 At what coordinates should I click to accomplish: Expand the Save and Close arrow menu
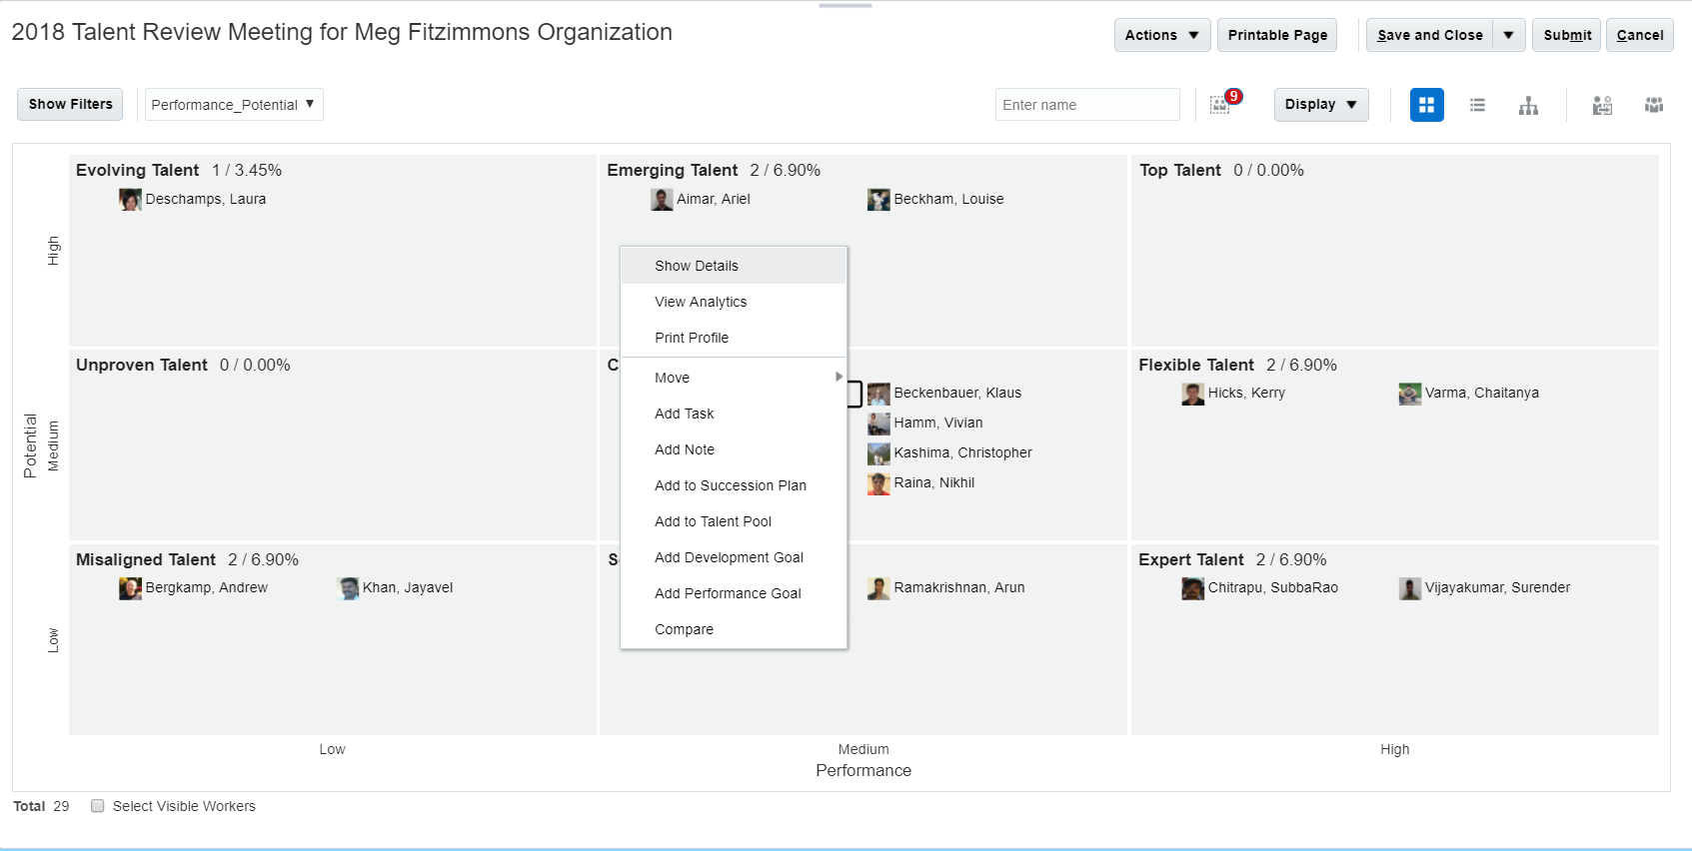point(1508,35)
